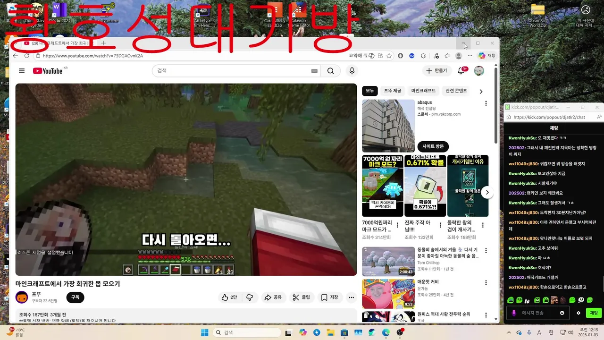Create a clip with 클립 button

click(302, 297)
